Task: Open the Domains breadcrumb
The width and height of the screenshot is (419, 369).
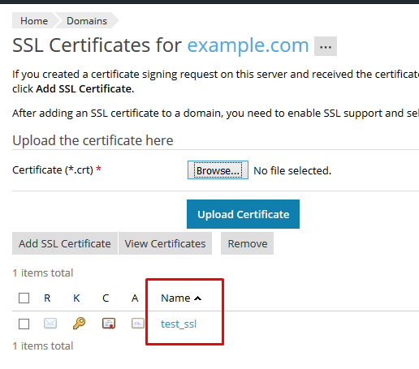Action: point(87,21)
